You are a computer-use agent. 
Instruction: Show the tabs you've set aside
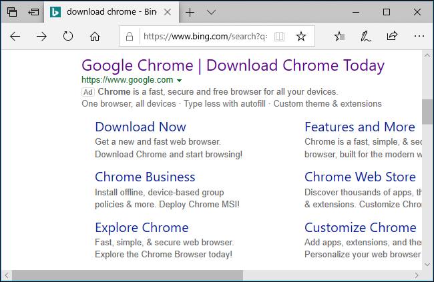tap(12, 12)
